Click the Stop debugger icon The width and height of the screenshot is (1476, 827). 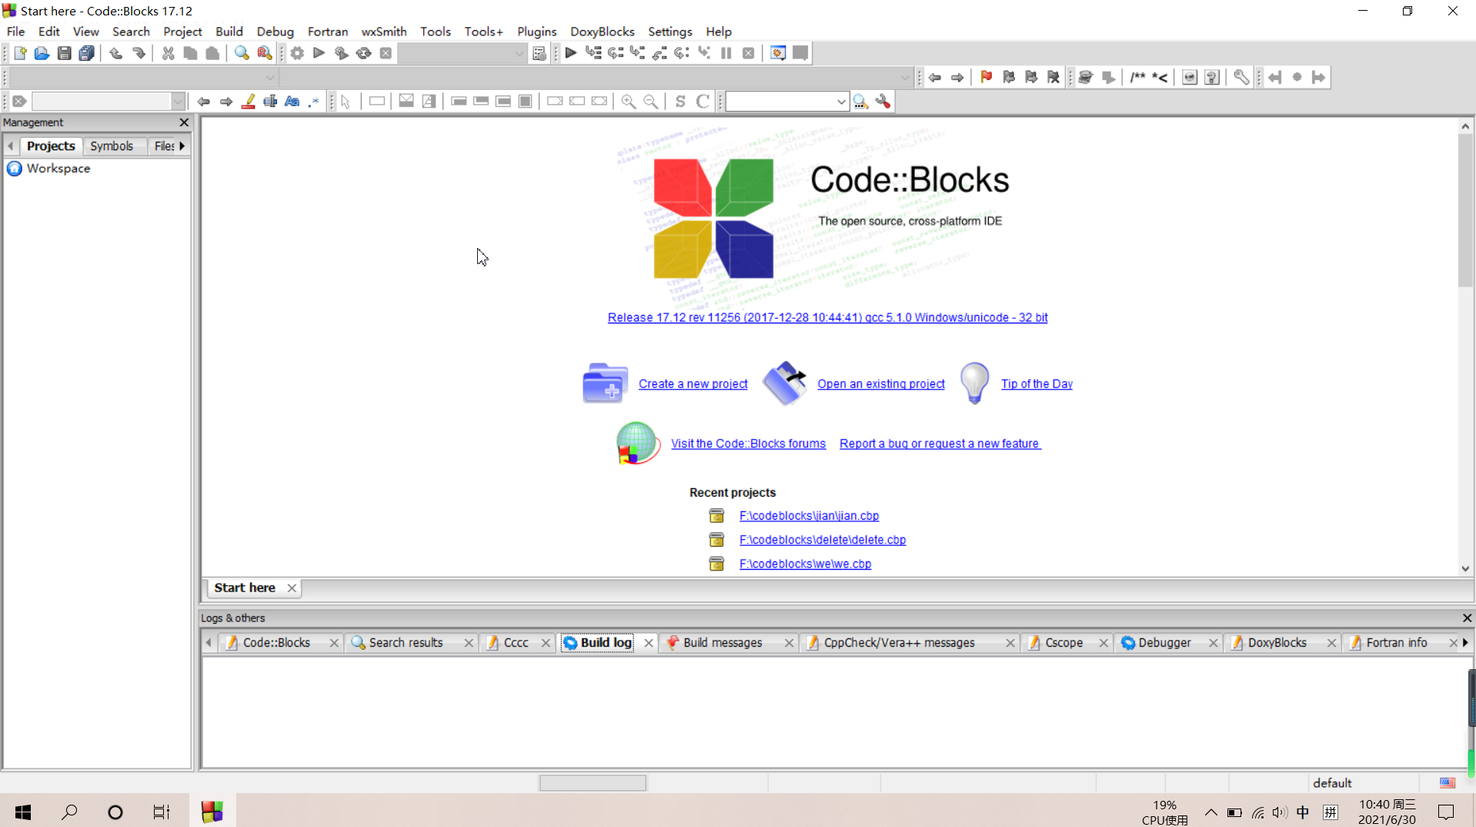749,53
